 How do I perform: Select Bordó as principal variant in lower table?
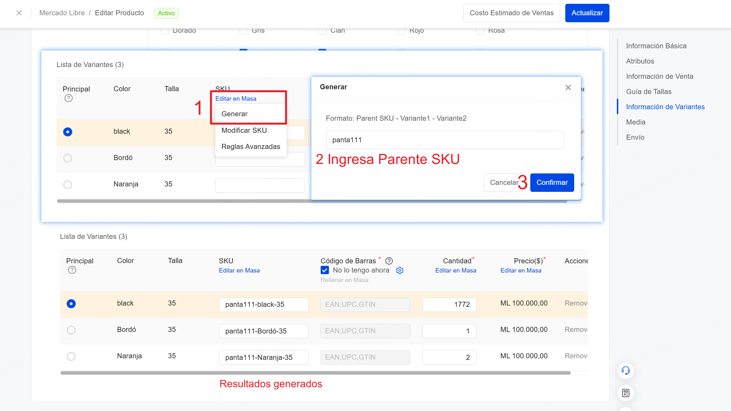click(71, 330)
